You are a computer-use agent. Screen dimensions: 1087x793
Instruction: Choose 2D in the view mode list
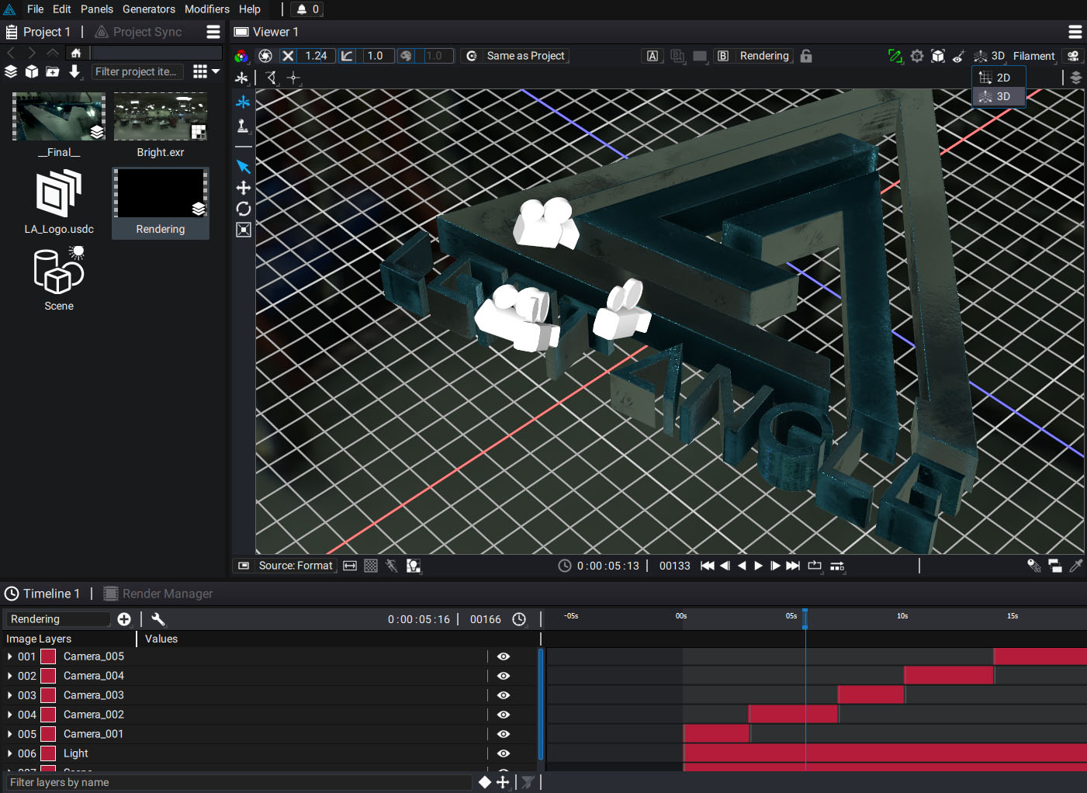pos(999,78)
